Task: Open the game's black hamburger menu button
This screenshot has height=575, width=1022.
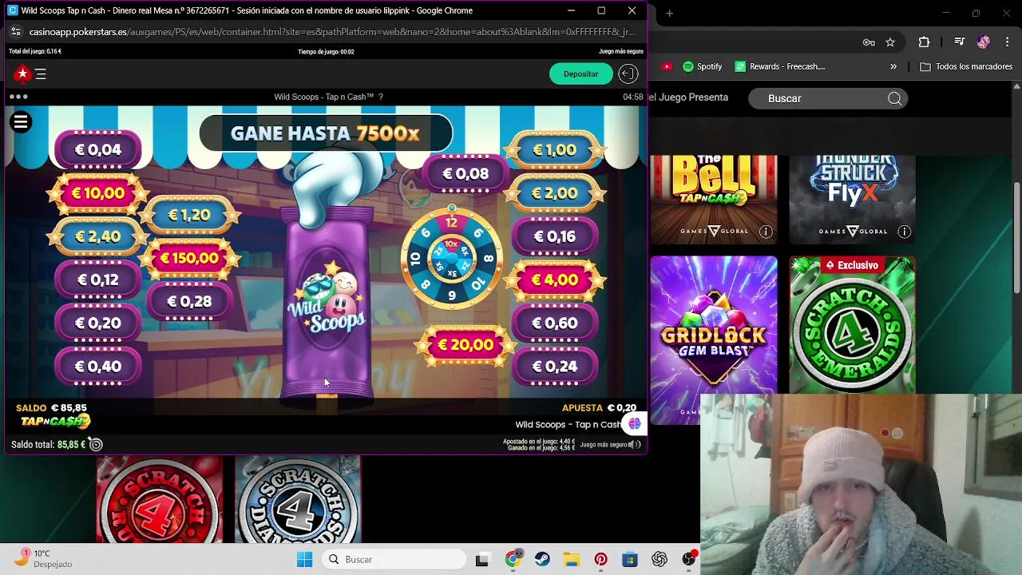Action: 21,121
